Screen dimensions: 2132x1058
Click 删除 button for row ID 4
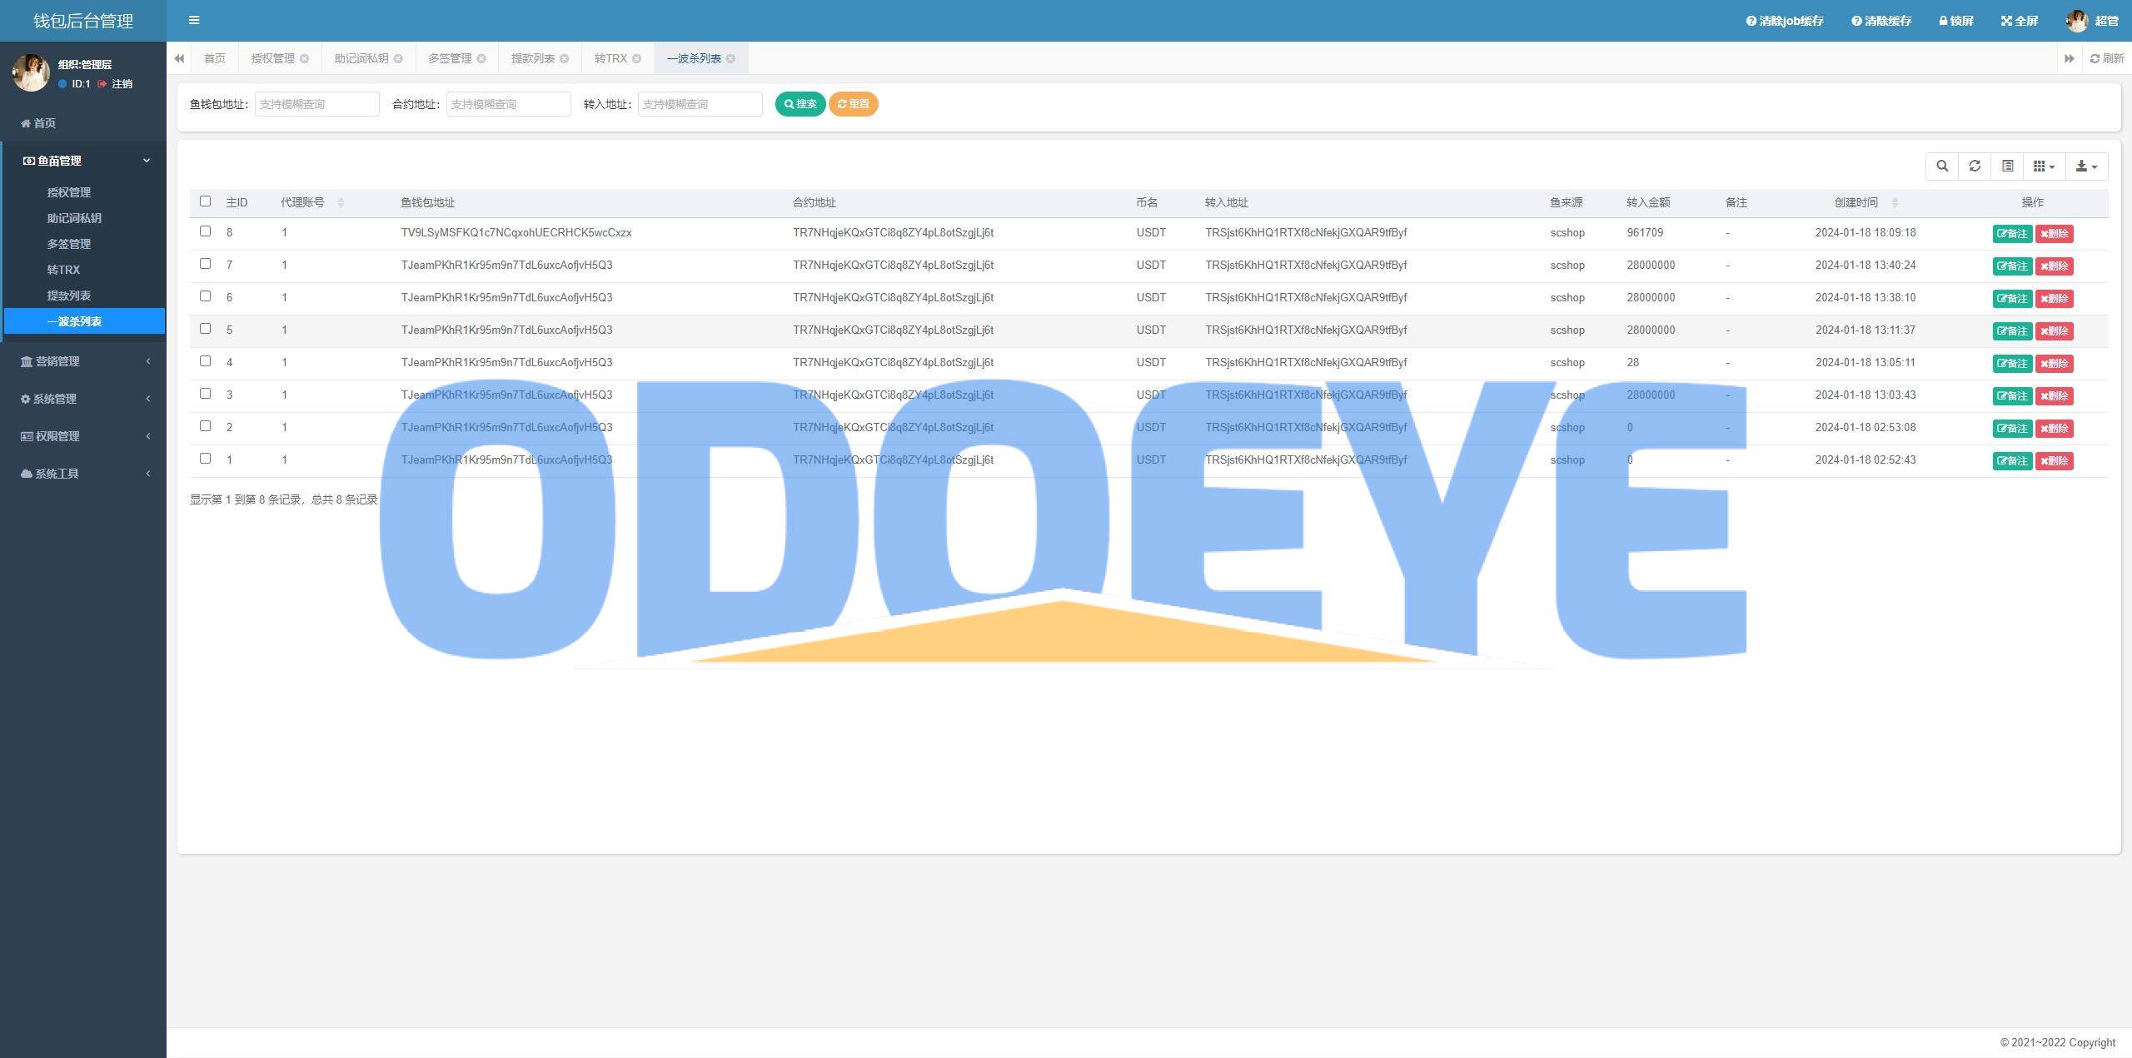point(2054,364)
